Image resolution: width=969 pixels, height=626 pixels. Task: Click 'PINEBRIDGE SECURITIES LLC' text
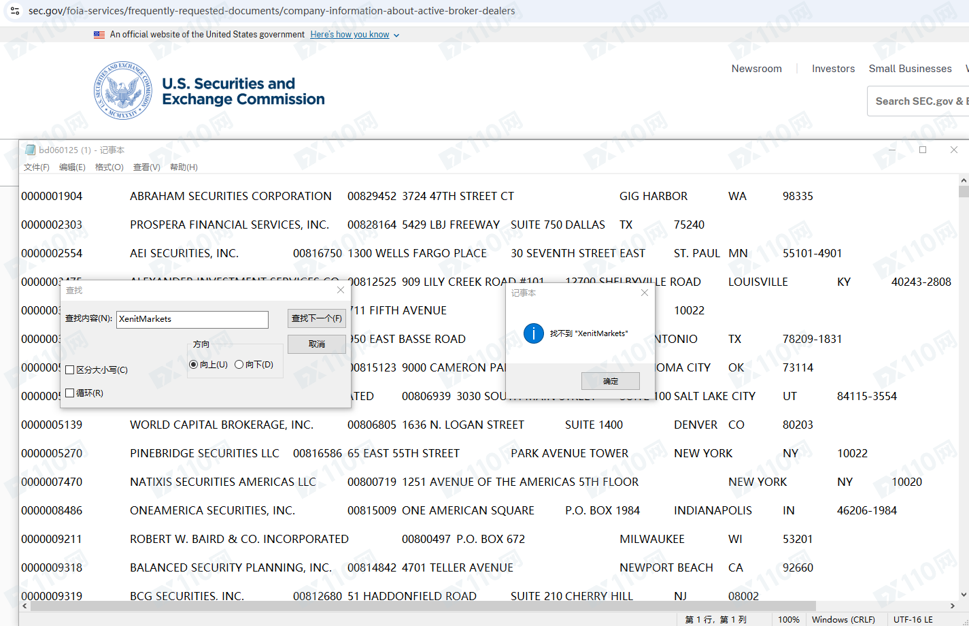(x=205, y=453)
